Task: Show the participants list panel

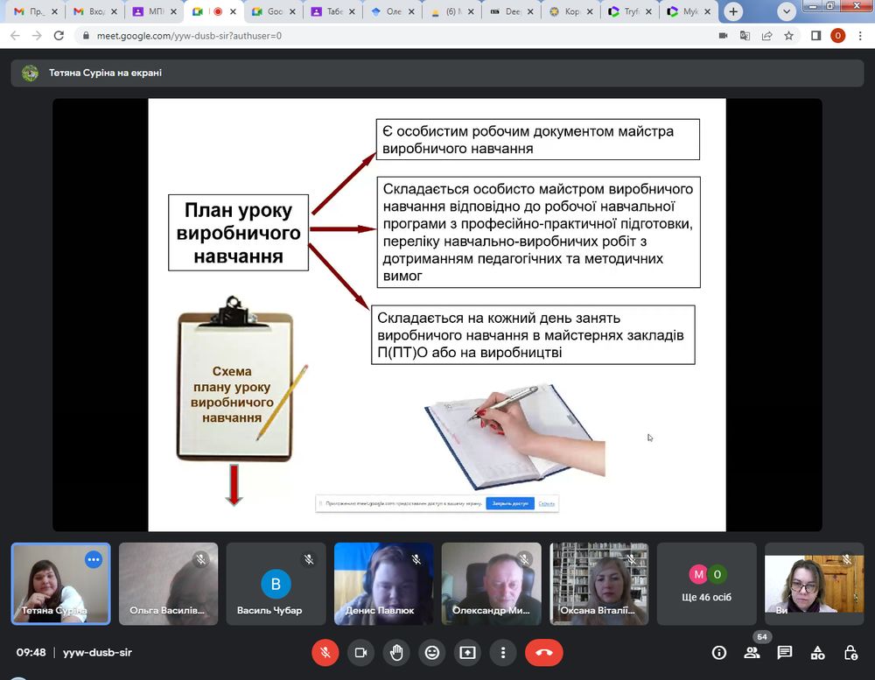Action: [752, 652]
